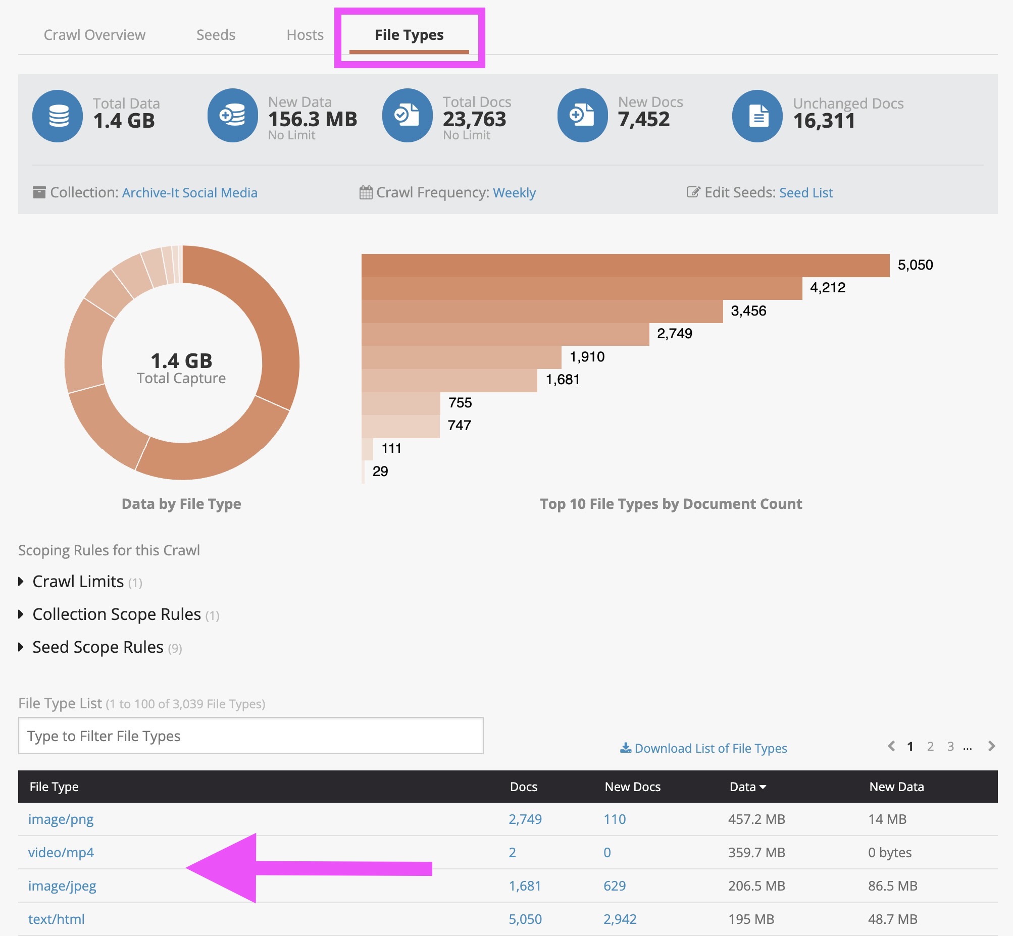Click the Total Docs checkmark document icon
The width and height of the screenshot is (1013, 936).
point(407,116)
